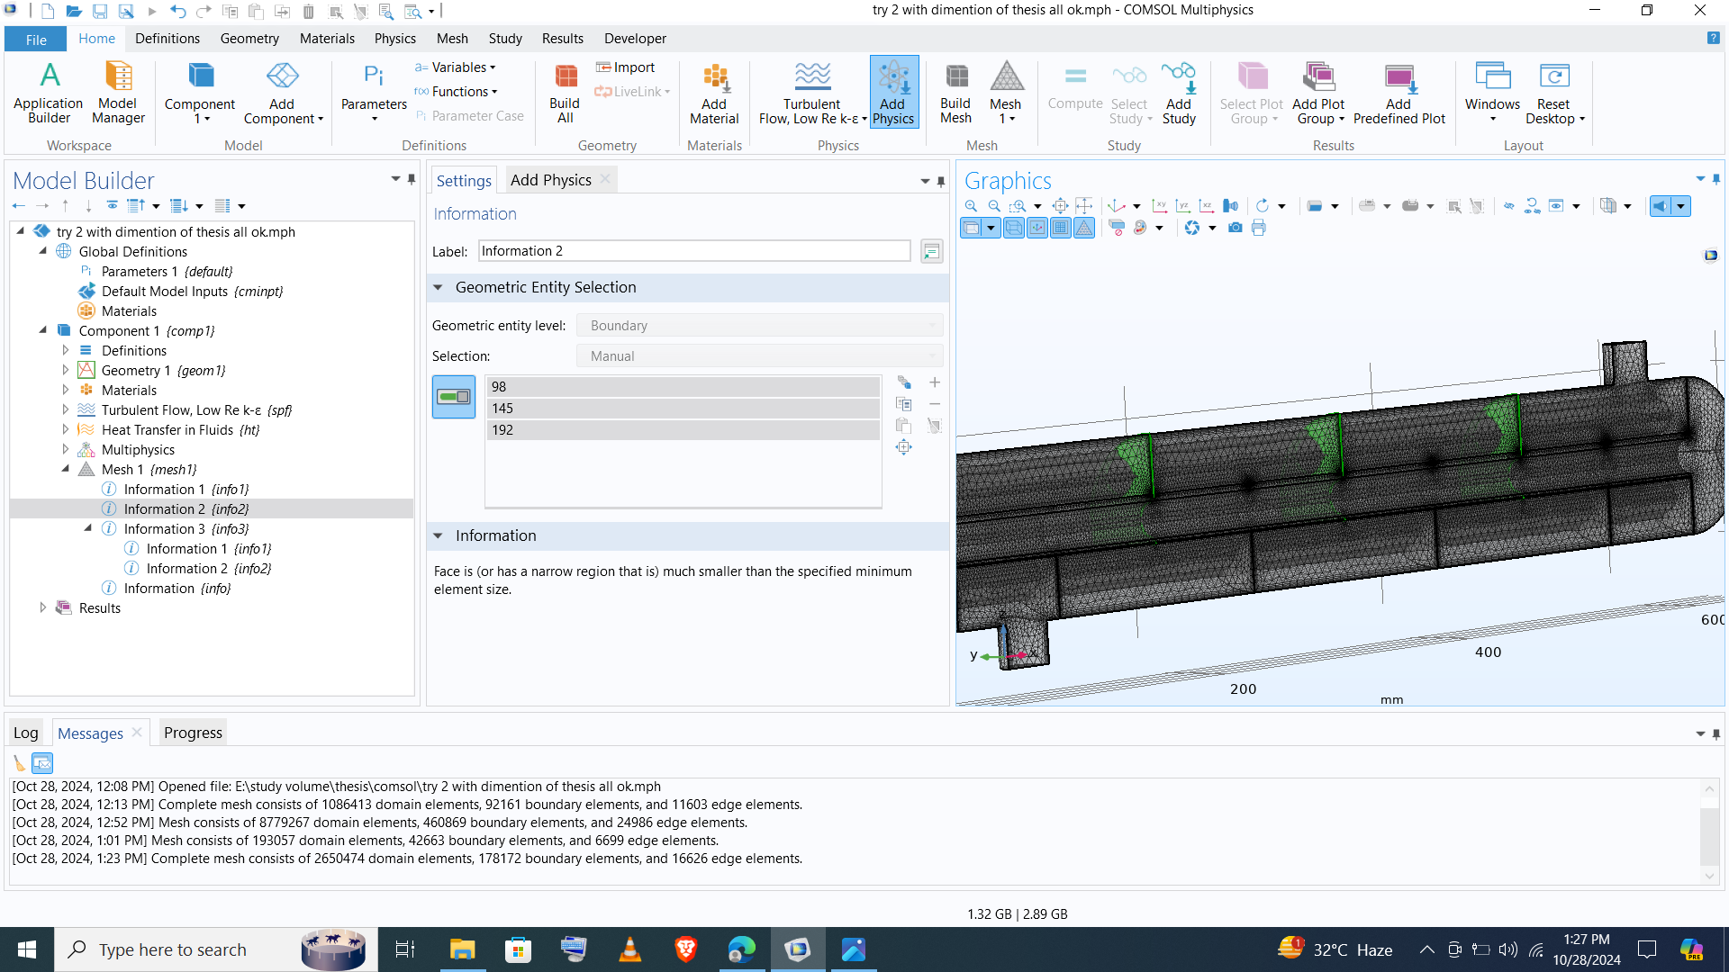Viewport: 1729px width, 972px height.
Task: Toggle mesh rendering in Graphics
Action: (1084, 228)
